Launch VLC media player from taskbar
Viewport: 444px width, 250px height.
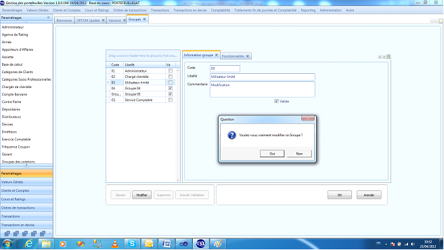114,243
